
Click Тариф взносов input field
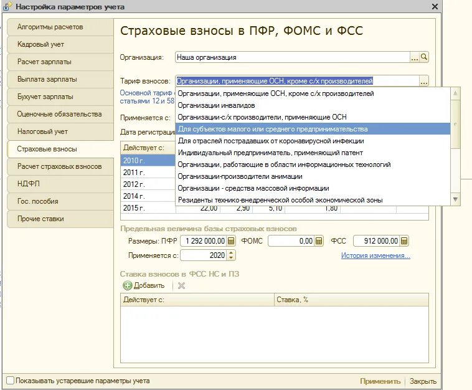pos(297,81)
